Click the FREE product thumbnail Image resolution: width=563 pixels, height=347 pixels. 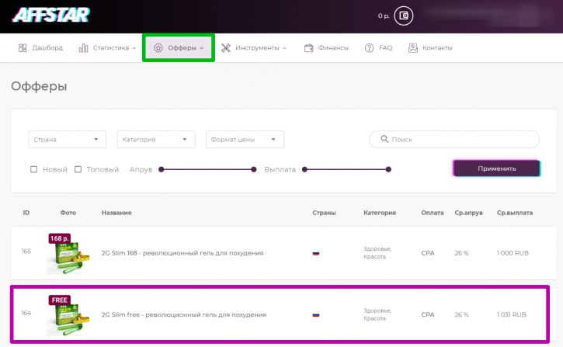tap(68, 316)
